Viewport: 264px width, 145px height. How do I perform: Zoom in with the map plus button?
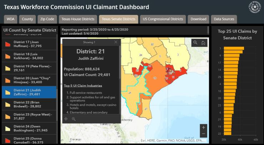[x=203, y=127]
